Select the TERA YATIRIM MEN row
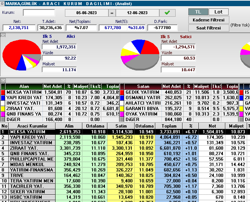 (125, 181)
